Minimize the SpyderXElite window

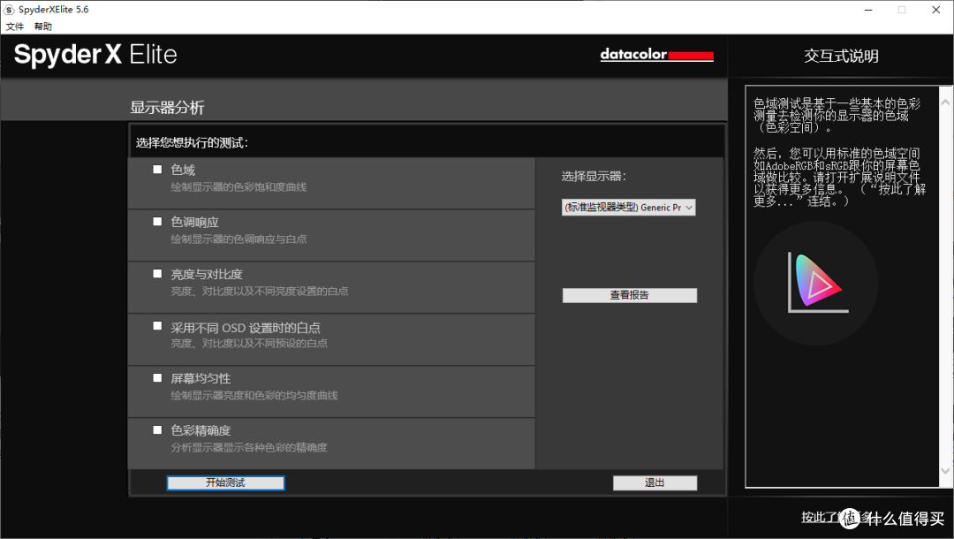[x=868, y=10]
